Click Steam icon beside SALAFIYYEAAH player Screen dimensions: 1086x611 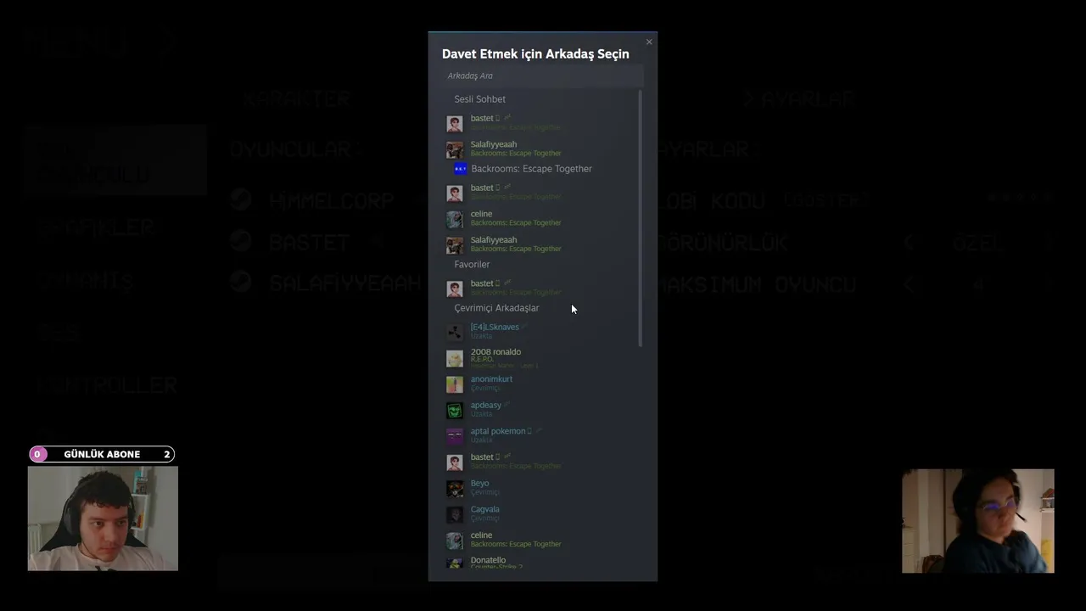[241, 282]
